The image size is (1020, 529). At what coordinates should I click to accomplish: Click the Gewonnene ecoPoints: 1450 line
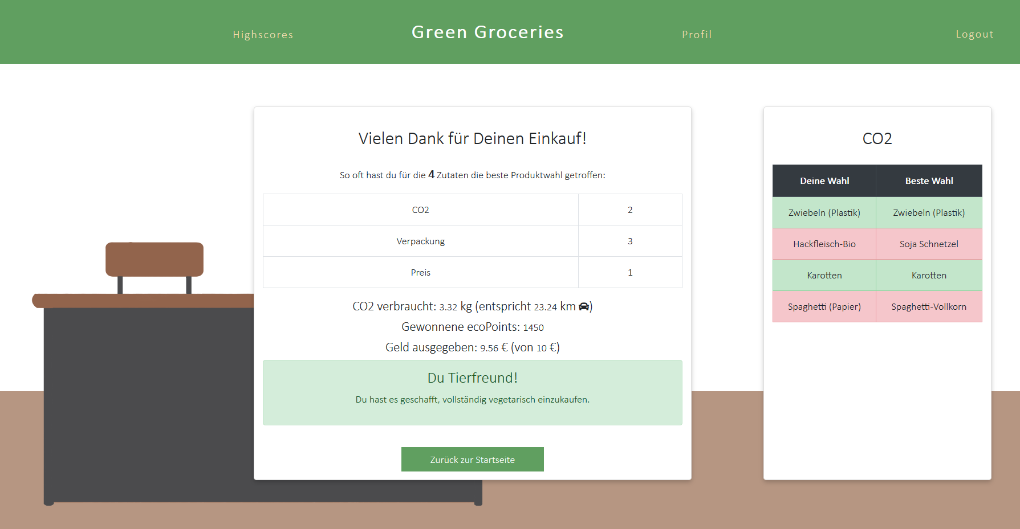(x=473, y=327)
